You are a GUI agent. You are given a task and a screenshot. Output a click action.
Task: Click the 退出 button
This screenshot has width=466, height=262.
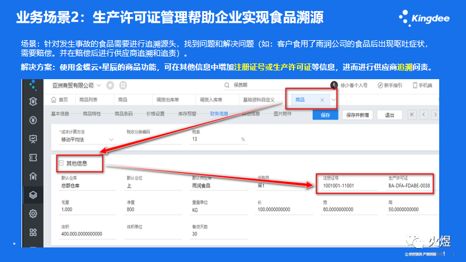pyautogui.click(x=390, y=115)
